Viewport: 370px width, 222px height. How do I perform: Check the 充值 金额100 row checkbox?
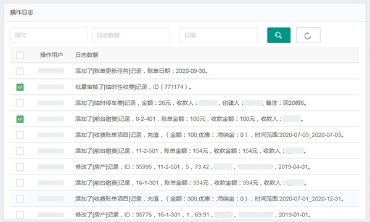20,135
